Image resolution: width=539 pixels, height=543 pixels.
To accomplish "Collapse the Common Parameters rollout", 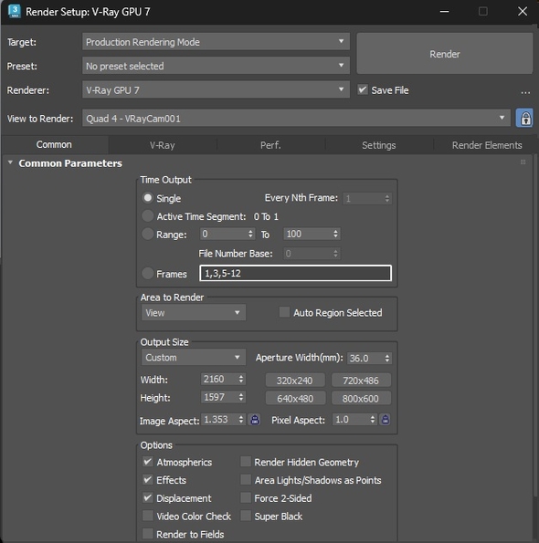I will click(x=10, y=162).
